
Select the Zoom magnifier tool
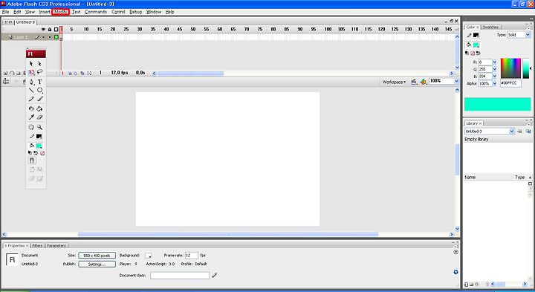click(39, 127)
